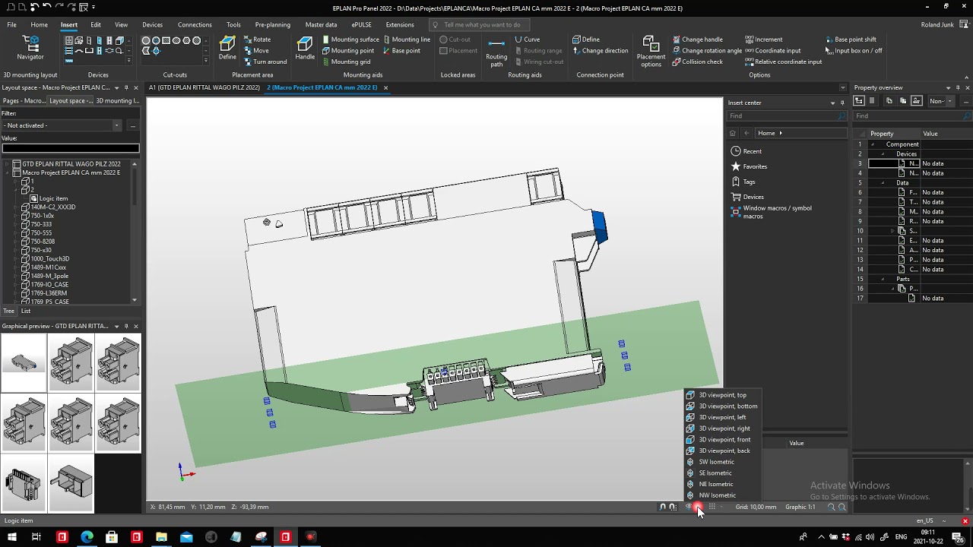Image resolution: width=973 pixels, height=547 pixels.
Task: Click the Mounting line aid
Action: click(x=407, y=40)
